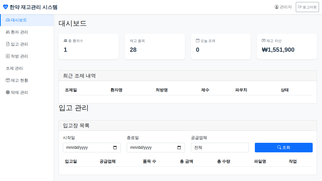The height and width of the screenshot is (181, 322).
Task: Click the patients icon beside 환자 관리
Action: 8,32
